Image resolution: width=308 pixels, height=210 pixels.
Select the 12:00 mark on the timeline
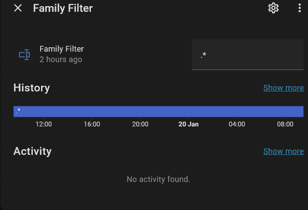pyautogui.click(x=44, y=124)
